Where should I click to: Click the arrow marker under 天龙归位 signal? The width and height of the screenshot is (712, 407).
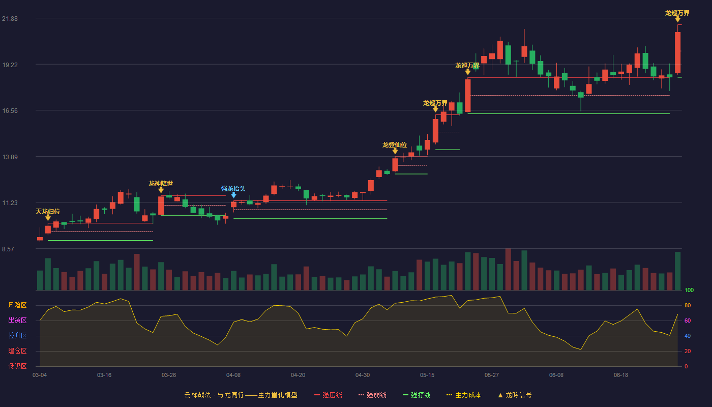48,218
